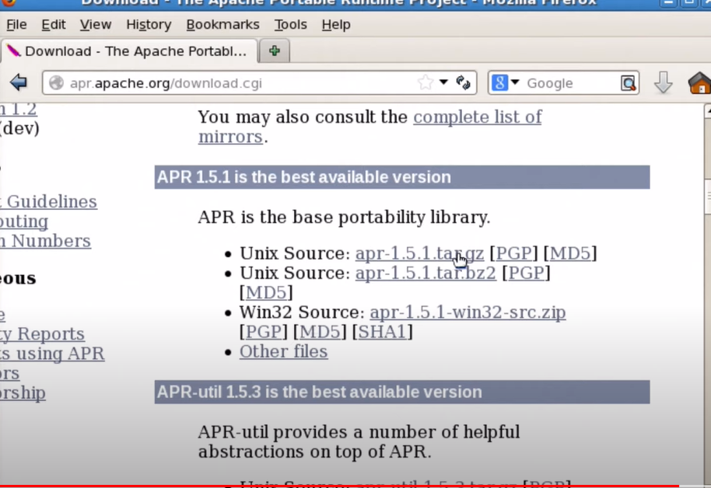The height and width of the screenshot is (488, 711).
Task: Open the address bar history dropdown arrow
Action: (443, 82)
